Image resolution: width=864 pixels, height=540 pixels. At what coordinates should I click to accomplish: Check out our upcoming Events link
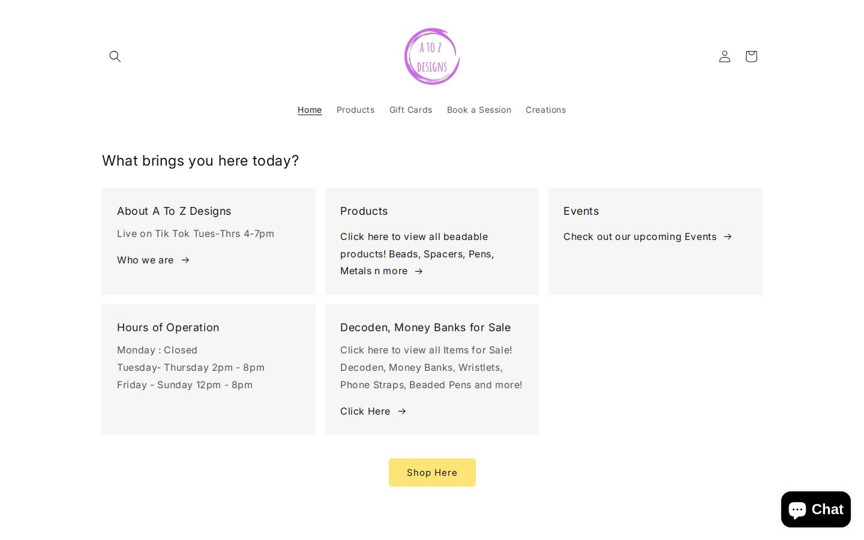(x=648, y=236)
